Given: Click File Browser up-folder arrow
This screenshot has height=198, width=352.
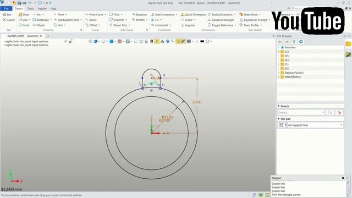Looking at the screenshot, I should click(294, 42).
